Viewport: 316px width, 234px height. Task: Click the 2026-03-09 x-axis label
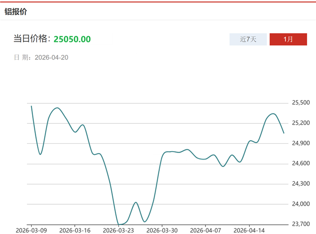(x=31, y=230)
